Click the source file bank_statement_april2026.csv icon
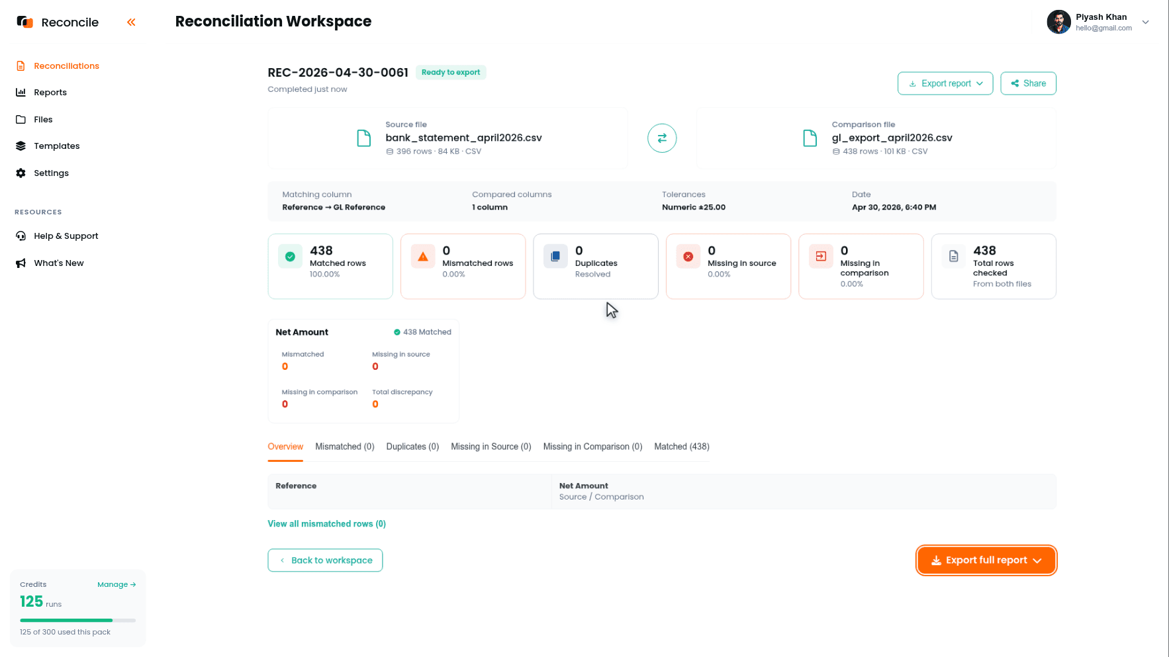Viewport: 1169px width, 657px height. (364, 138)
